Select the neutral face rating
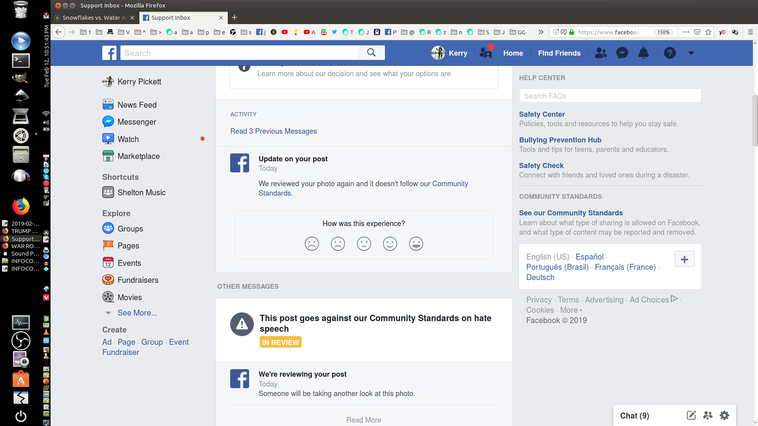This screenshot has width=758, height=426. (x=364, y=244)
